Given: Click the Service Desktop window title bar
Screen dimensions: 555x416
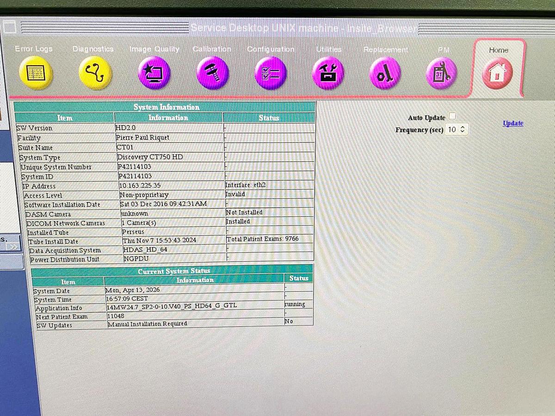Looking at the screenshot, I should [x=303, y=28].
